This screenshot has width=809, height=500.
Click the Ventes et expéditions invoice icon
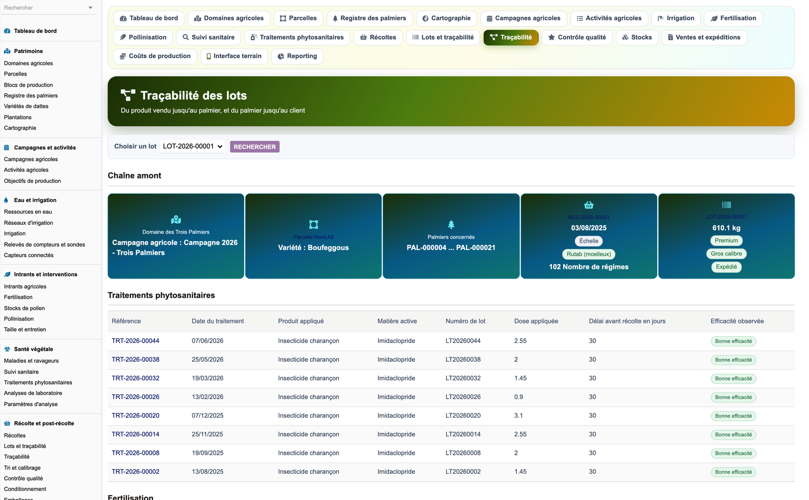pos(670,37)
